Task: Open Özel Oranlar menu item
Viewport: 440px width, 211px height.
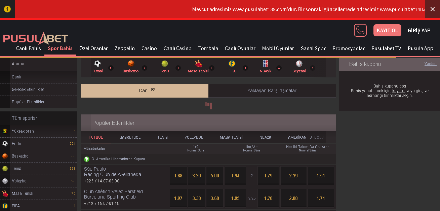Action: click(x=93, y=48)
